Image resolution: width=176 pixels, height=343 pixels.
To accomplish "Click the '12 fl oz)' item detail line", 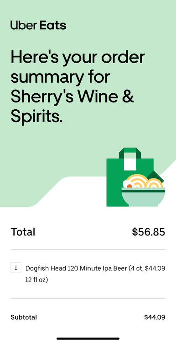I will 36,280.
